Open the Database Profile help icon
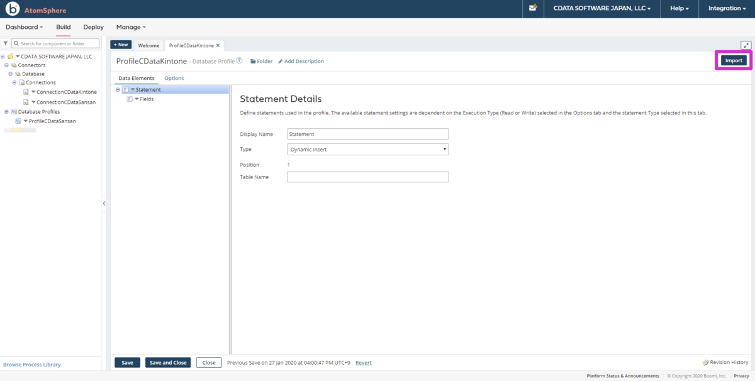The image size is (755, 381). click(239, 61)
